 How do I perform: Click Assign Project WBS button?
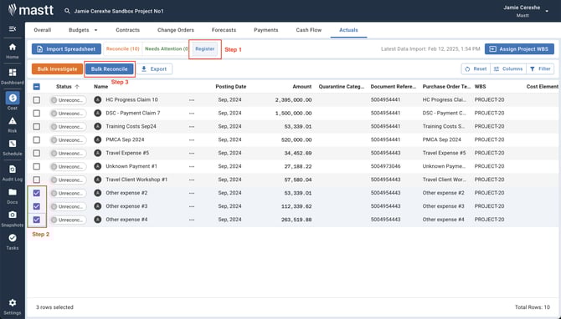[519, 49]
